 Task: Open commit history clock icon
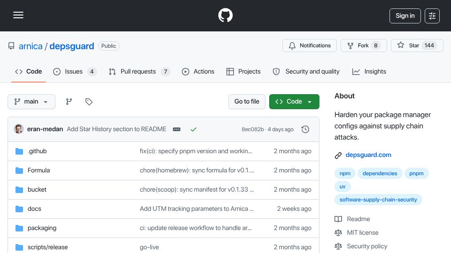point(305,129)
